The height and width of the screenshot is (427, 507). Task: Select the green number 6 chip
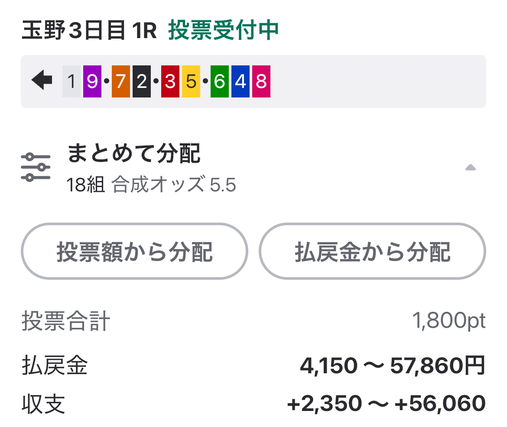(218, 81)
